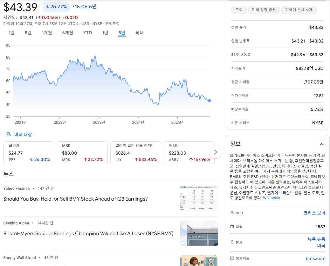Switch chart to 6개월 range
This screenshot has height=266, width=330.
(x=67, y=33)
